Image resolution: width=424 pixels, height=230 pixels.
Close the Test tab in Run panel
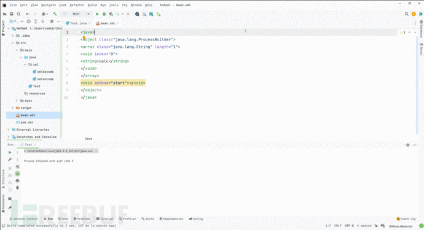click(x=35, y=145)
